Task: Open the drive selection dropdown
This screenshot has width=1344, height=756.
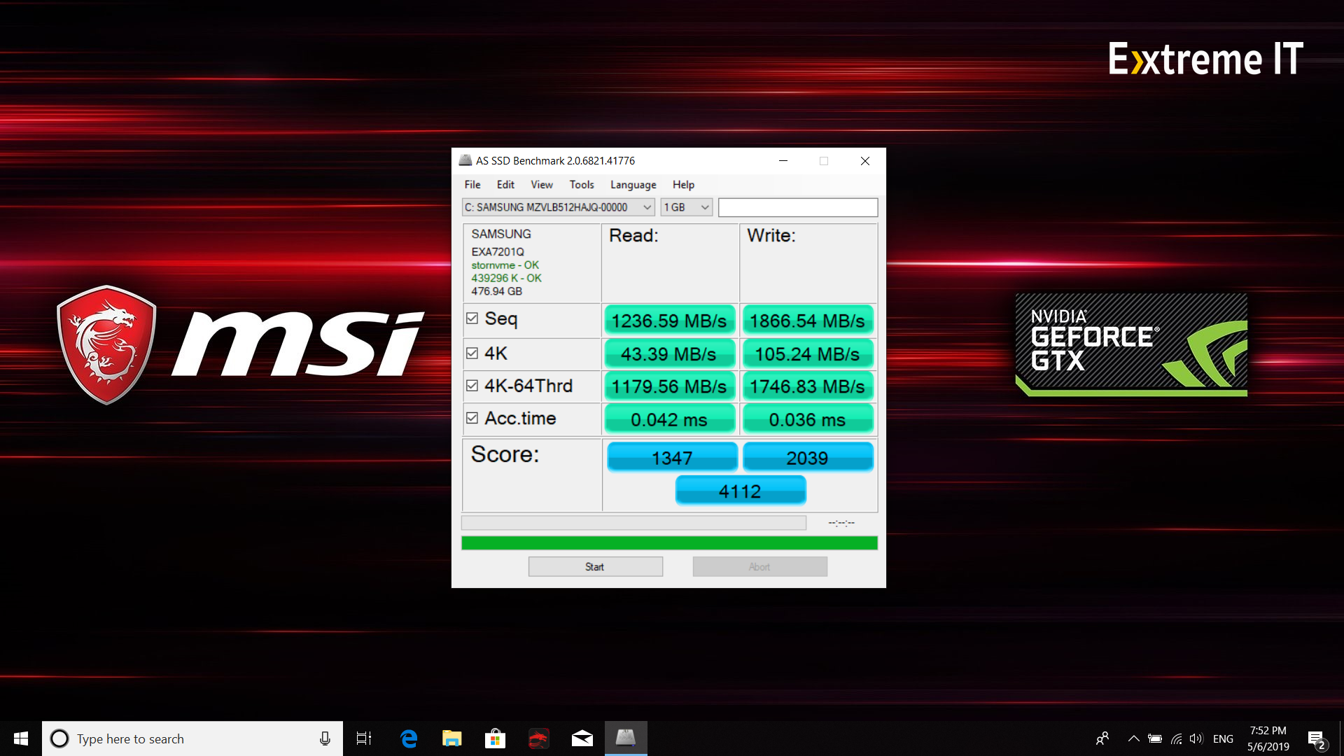Action: coord(558,207)
